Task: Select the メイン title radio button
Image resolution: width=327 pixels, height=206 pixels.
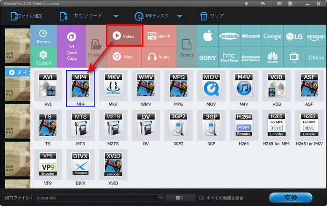Action: (13, 72)
